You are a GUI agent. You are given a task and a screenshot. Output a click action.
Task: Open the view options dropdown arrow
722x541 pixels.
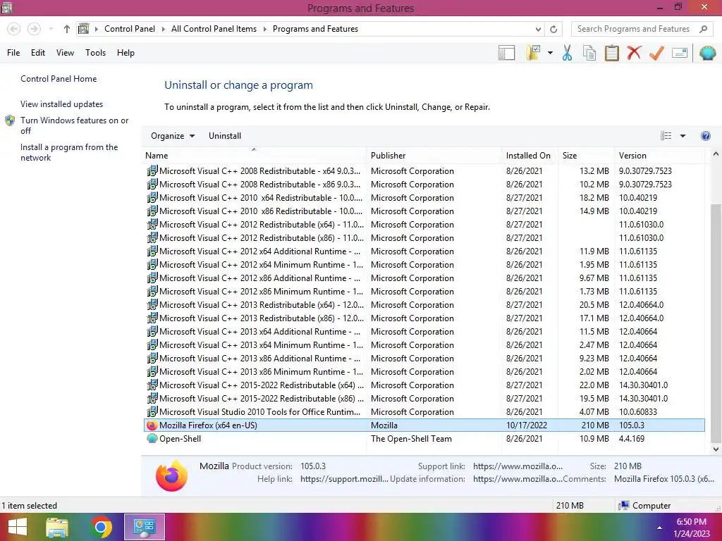tap(683, 136)
